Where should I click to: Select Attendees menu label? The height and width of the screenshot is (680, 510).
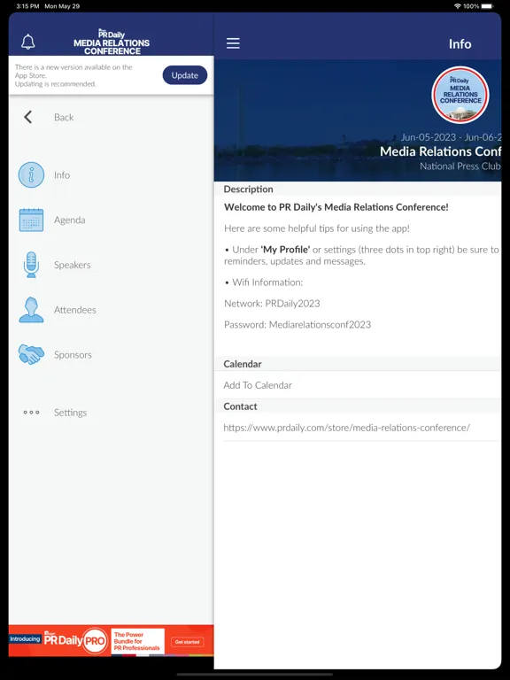click(75, 310)
